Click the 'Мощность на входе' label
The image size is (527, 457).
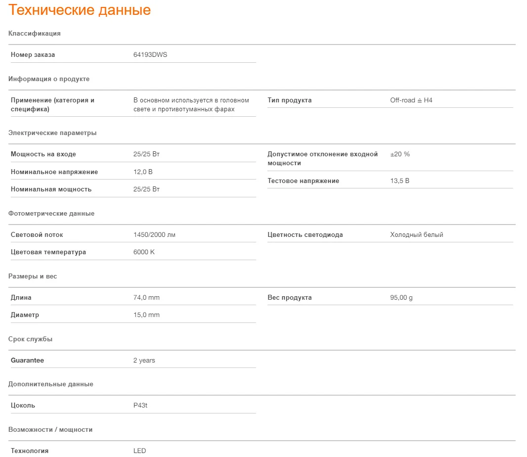(x=44, y=154)
